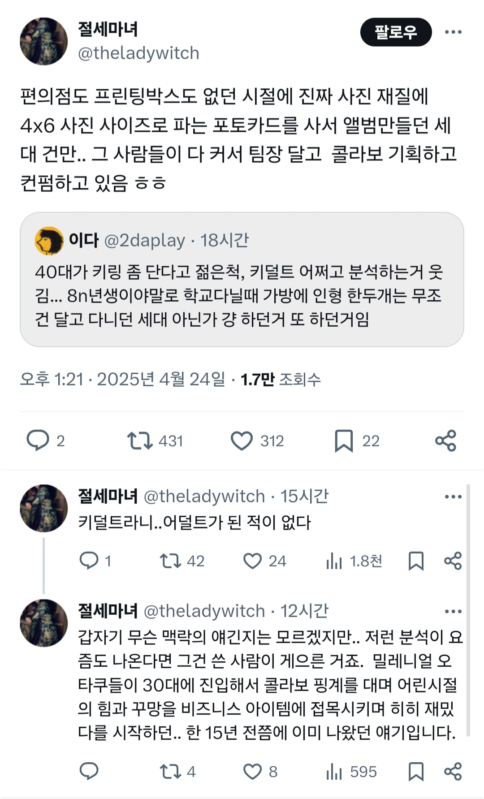Open more options on the 12시간 reply
This screenshot has height=799, width=484.
tap(453, 611)
